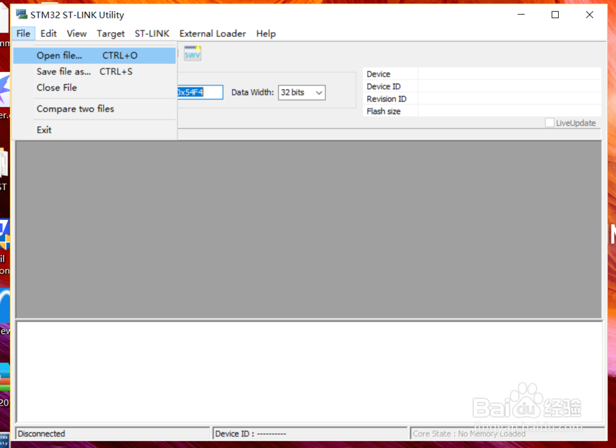
Task: Click the STM32 ST-LINK Utility title icon
Action: pos(22,15)
